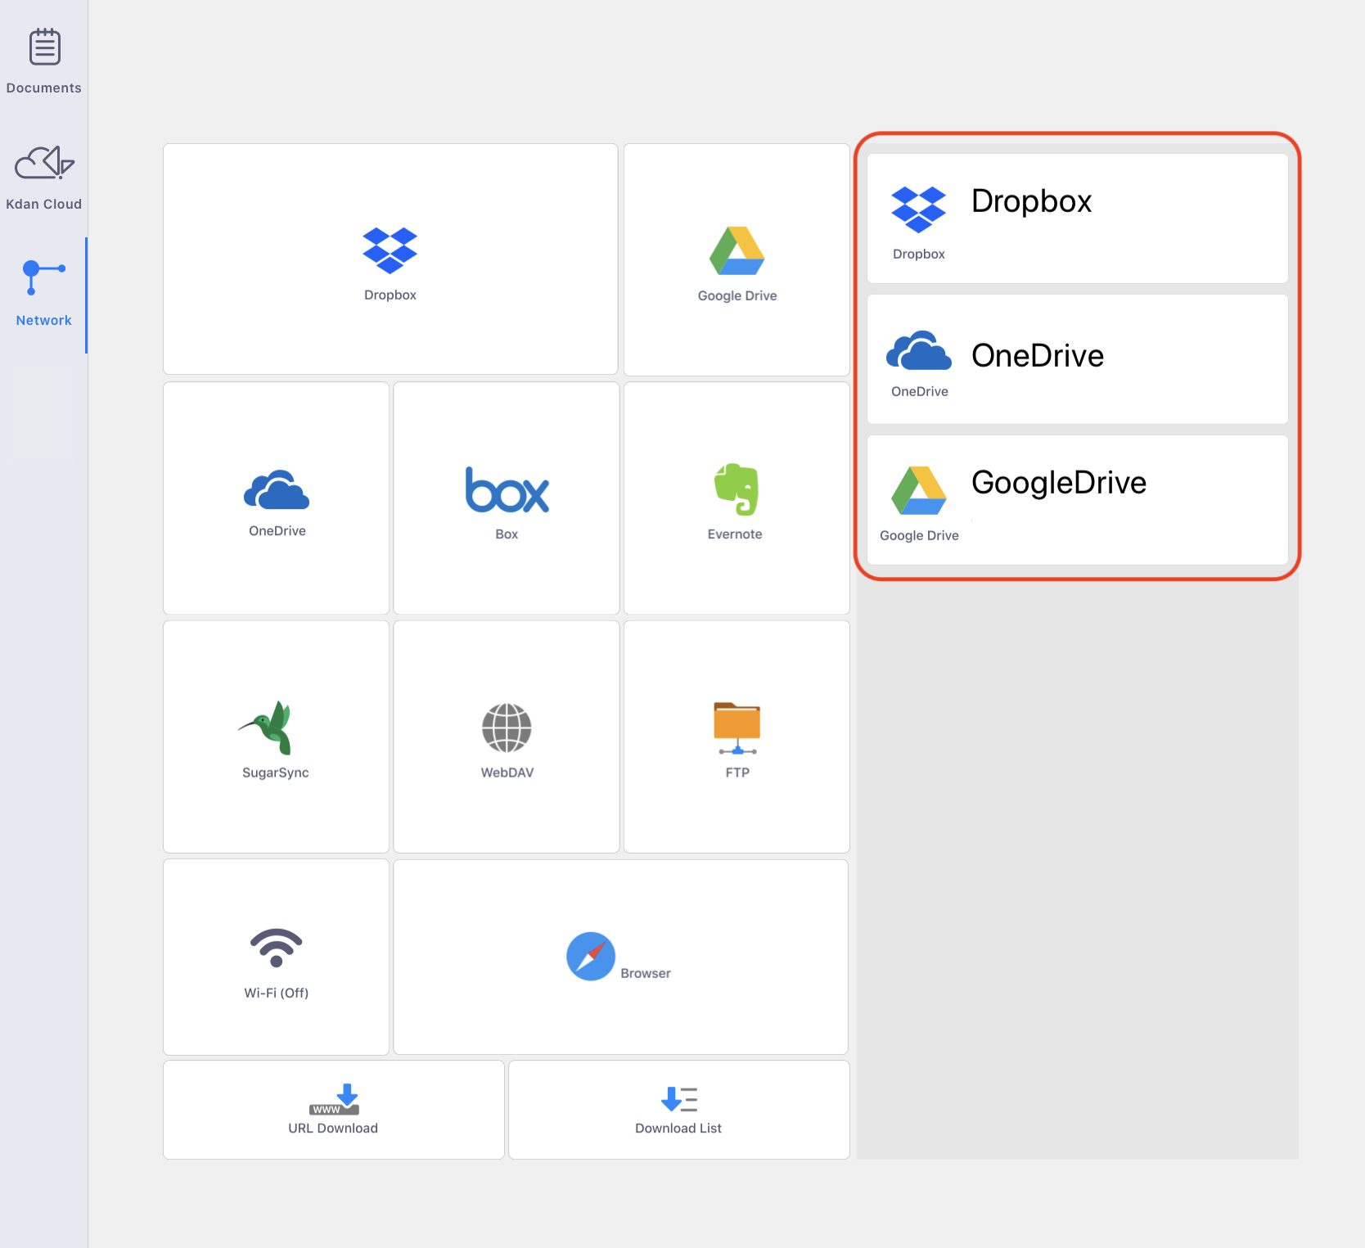Select the OneDrive entry in the right panel
The height and width of the screenshot is (1248, 1365).
tap(1078, 359)
